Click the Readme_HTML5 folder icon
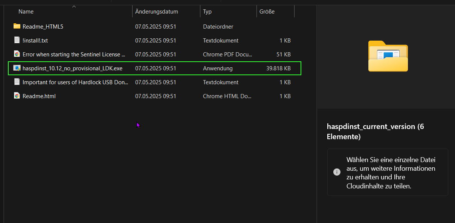Viewport: 455px width, 223px height. coord(17,26)
